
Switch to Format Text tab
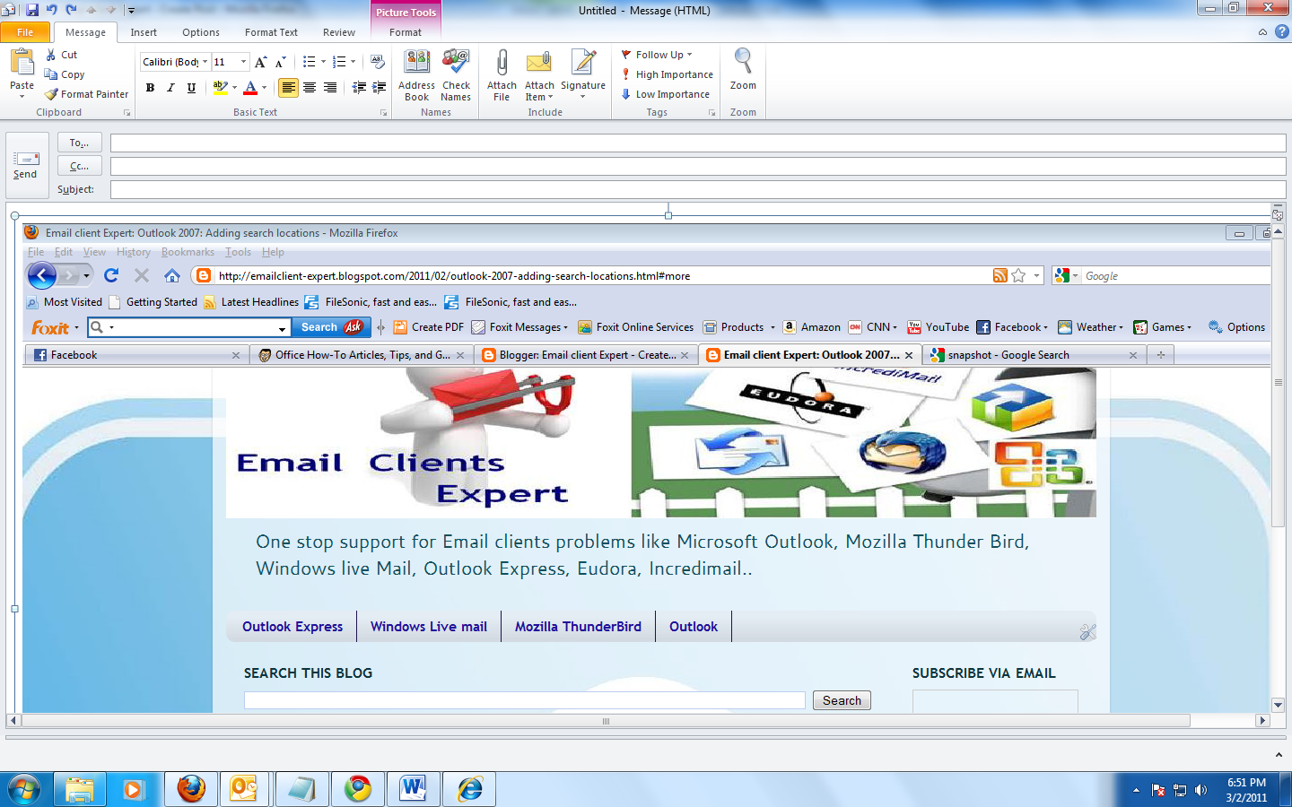pyautogui.click(x=271, y=32)
